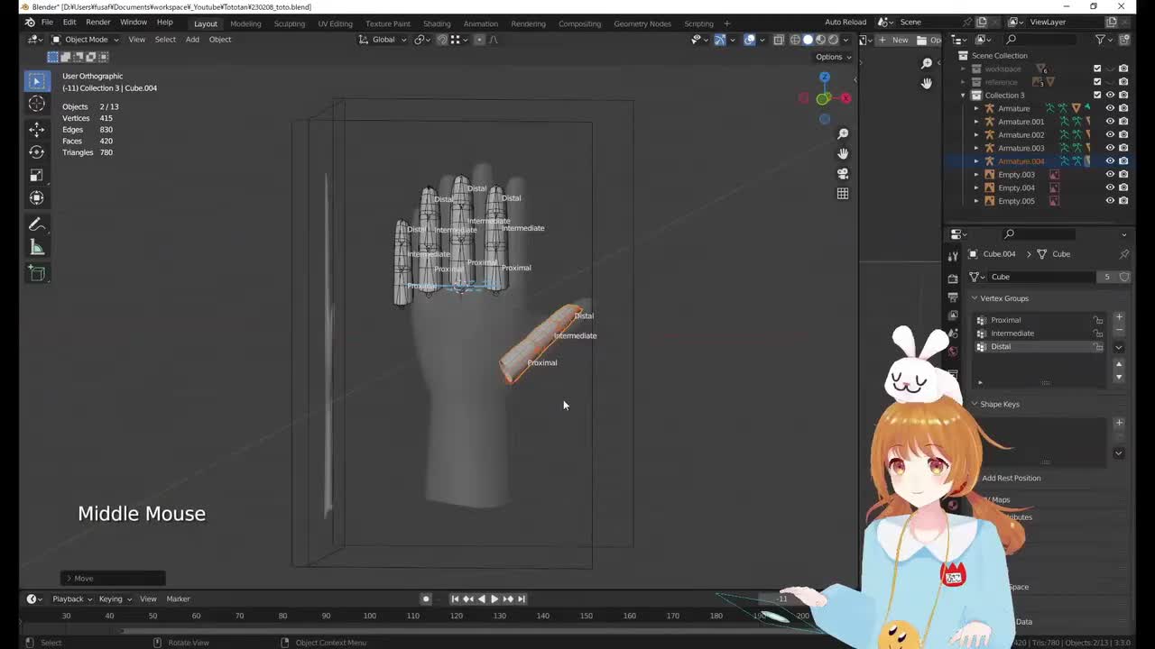Click the Auto Reload button

tap(845, 23)
